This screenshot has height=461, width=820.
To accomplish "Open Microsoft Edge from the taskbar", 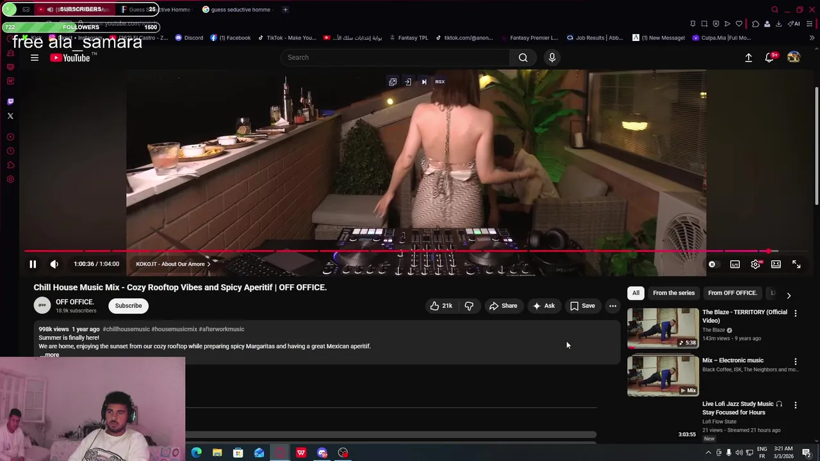I will (x=197, y=453).
